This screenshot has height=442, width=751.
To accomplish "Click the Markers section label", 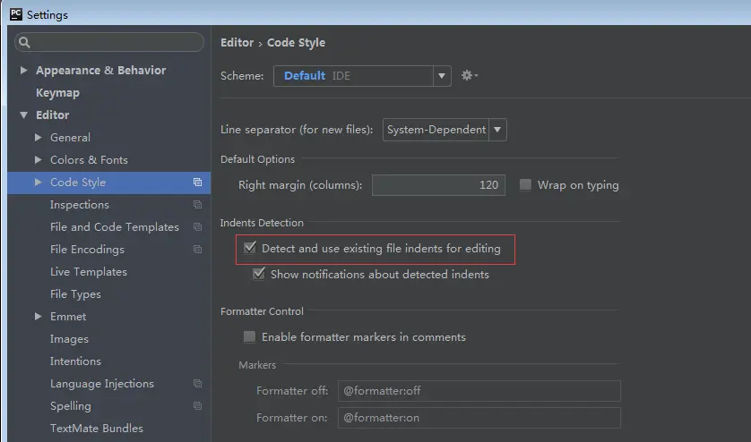I will click(257, 365).
